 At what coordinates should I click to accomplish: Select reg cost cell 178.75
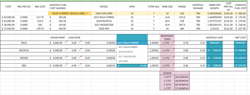pyautogui.click(x=40, y=29)
